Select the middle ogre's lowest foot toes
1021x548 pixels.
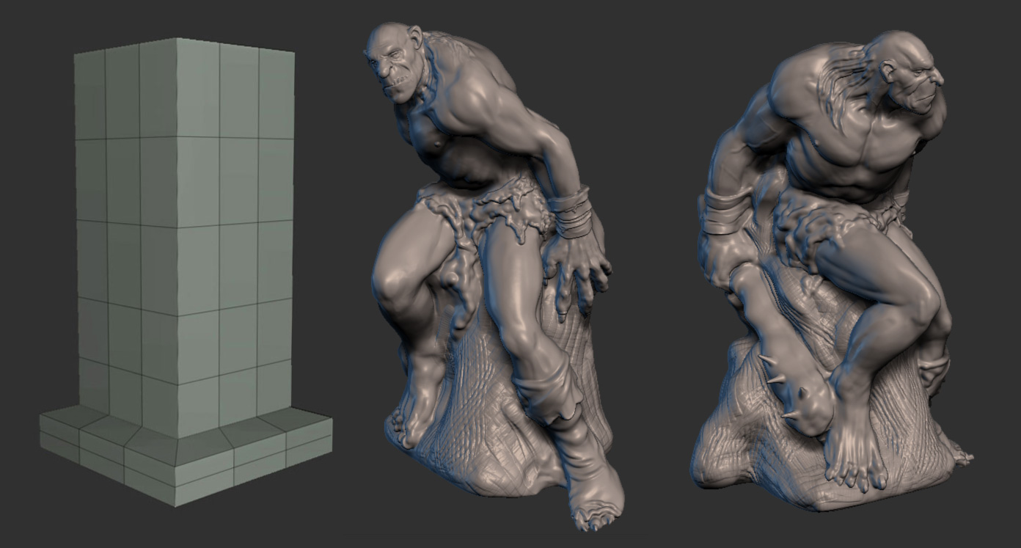[594, 514]
